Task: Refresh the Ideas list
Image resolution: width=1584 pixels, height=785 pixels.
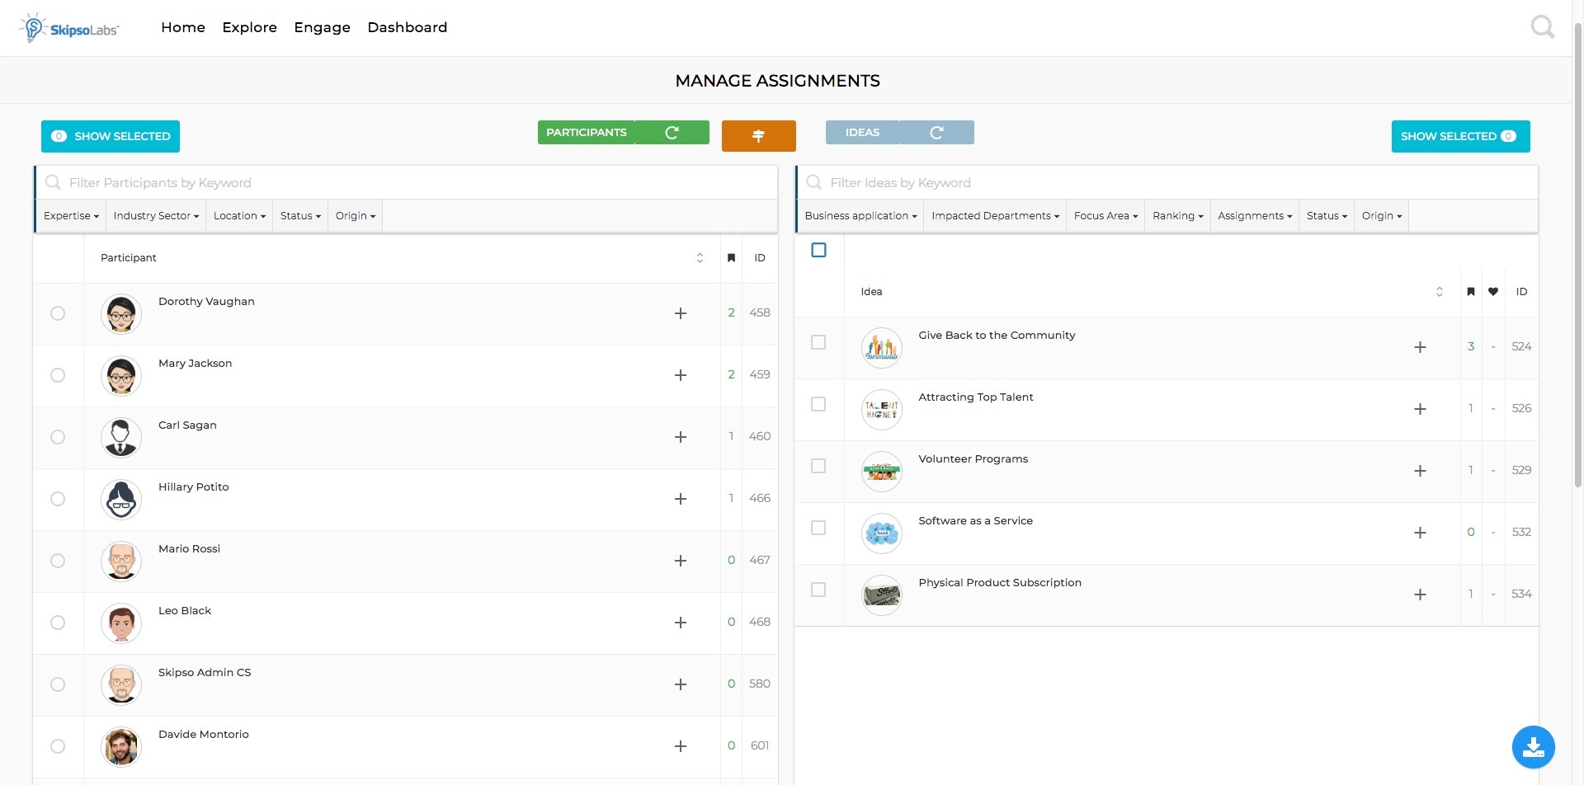Action: 936,133
